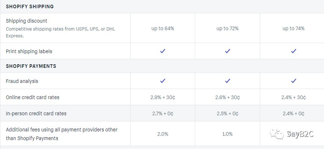
Task: Click the up to 64% discount value
Action: 163,28
